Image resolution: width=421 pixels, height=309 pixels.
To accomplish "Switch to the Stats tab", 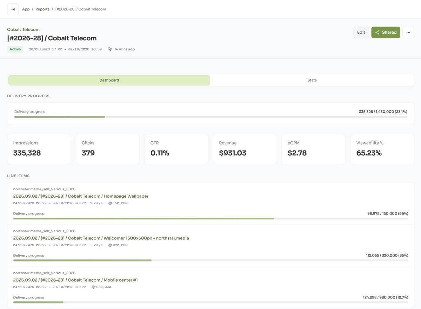I will 312,80.
